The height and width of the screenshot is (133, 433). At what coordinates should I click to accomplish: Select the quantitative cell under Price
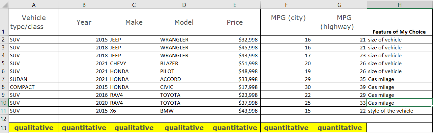(x=235, y=128)
